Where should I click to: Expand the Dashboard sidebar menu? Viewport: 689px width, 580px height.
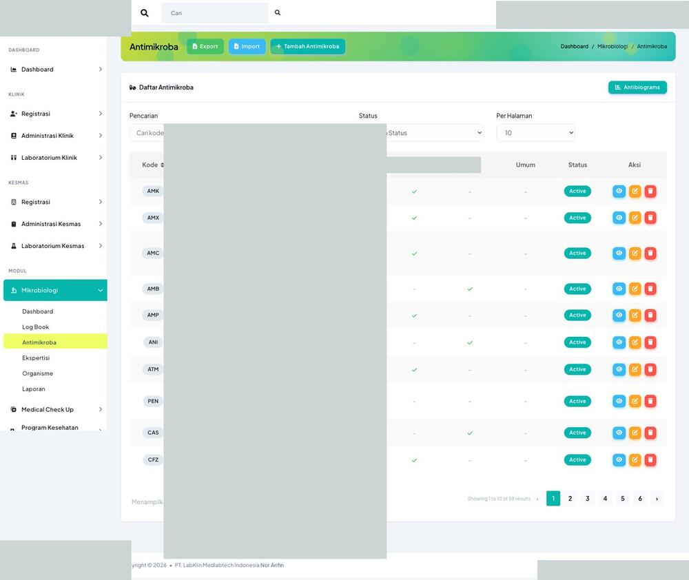point(55,70)
